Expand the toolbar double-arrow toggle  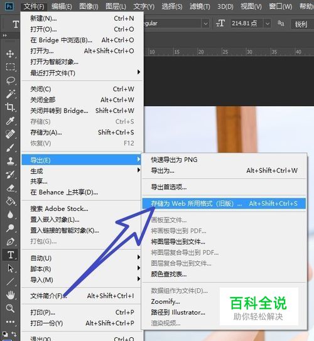pyautogui.click(x=4, y=35)
